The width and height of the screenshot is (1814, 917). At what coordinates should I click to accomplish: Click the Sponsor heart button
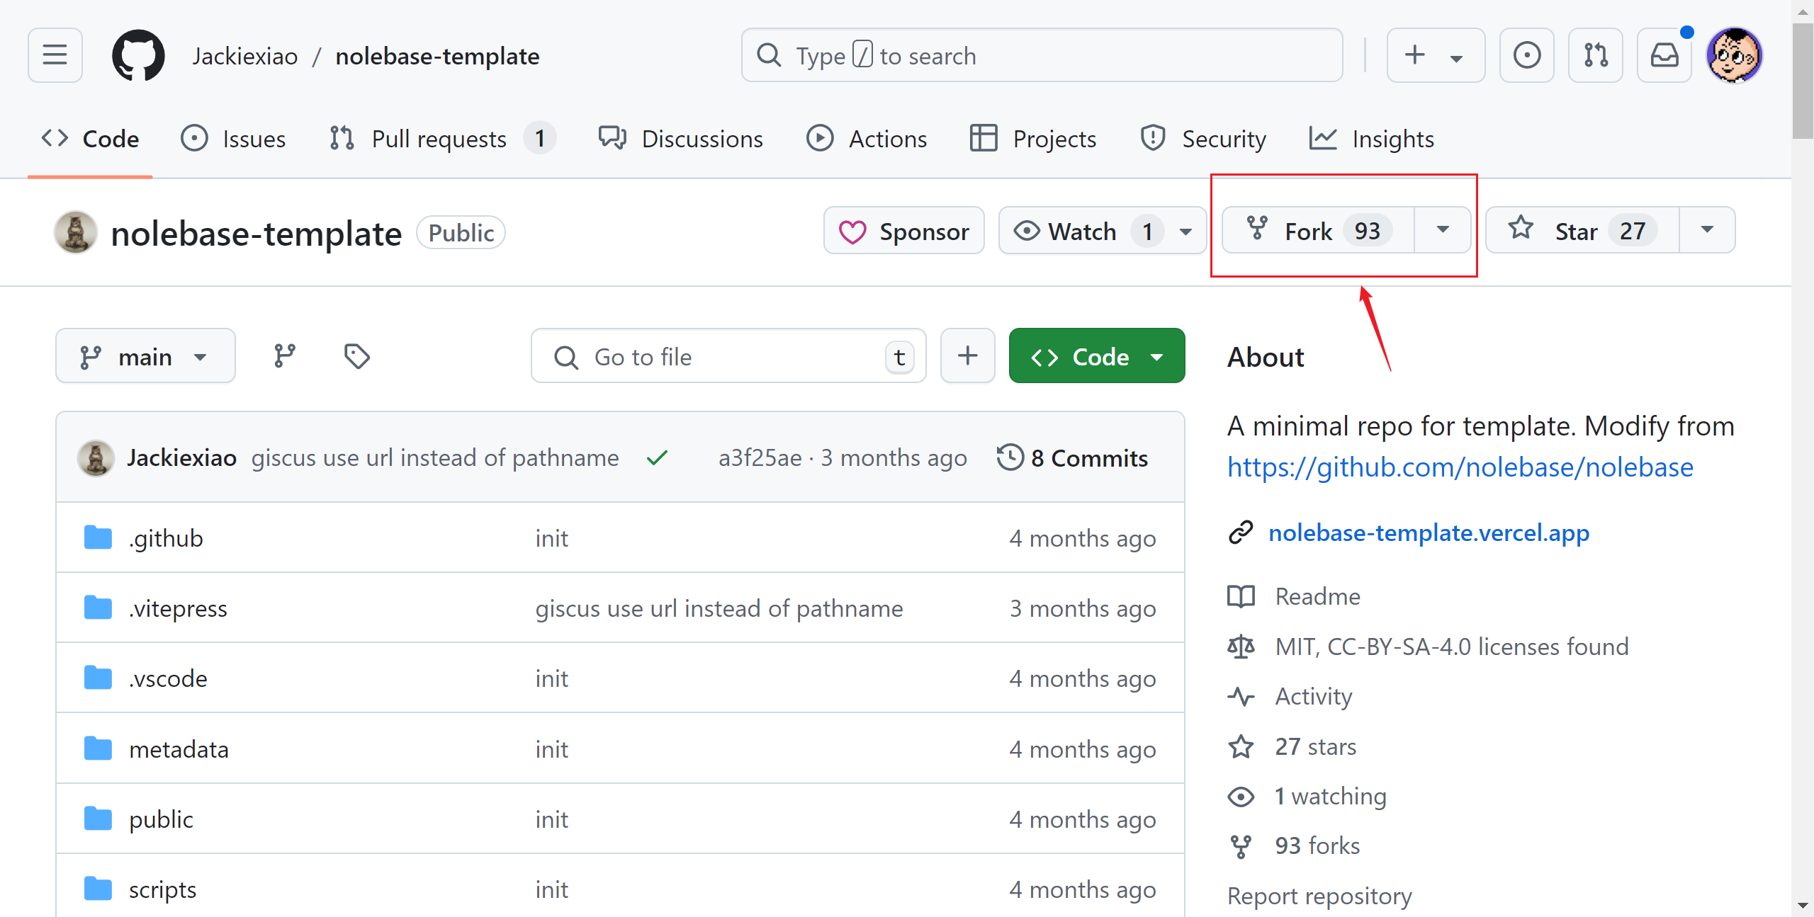[x=903, y=231]
